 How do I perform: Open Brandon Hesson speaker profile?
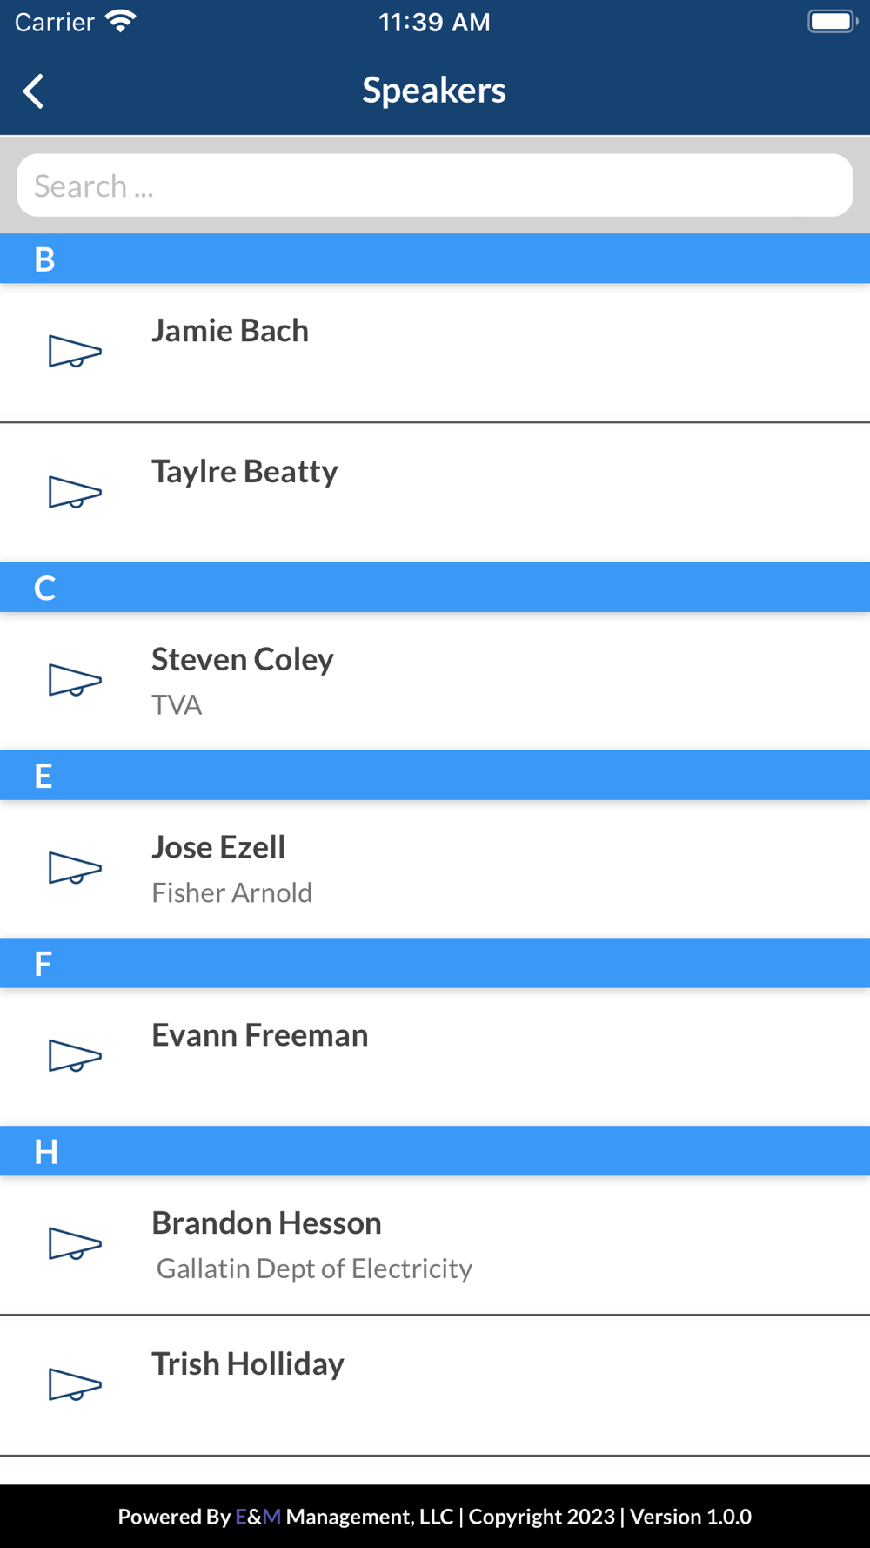pos(435,1245)
